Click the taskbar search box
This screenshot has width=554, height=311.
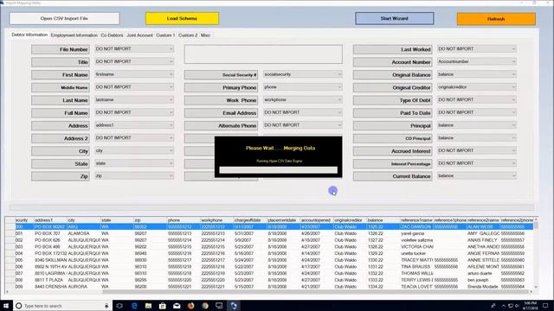(62, 306)
